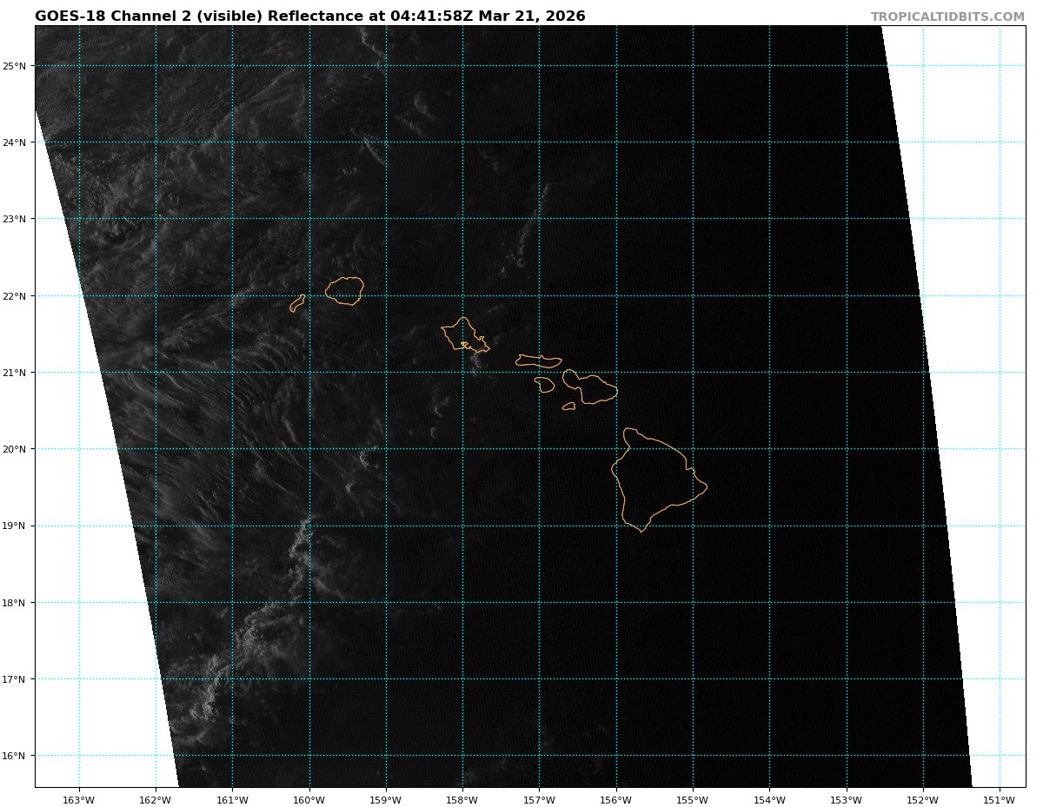Image resolution: width=1043 pixels, height=807 pixels.
Task: Click the 151°W longitude label
Action: pyautogui.click(x=1000, y=800)
